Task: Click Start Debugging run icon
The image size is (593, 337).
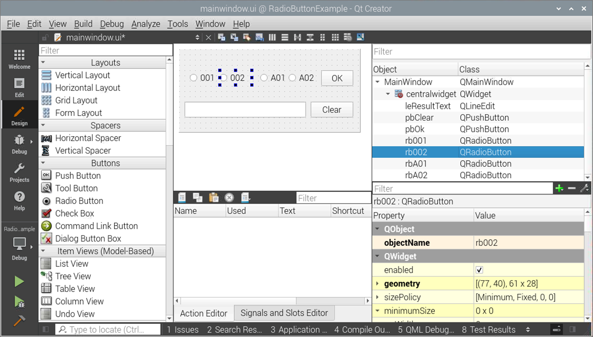Action: 19,302
